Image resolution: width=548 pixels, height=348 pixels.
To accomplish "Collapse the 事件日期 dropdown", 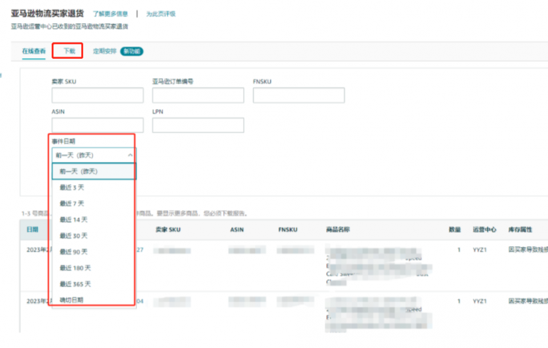I will point(94,155).
